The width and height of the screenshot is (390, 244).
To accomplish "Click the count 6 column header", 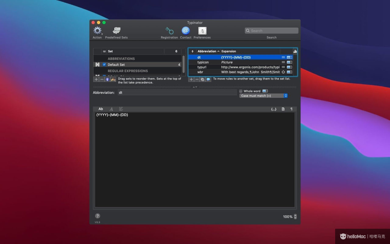I will (x=173, y=51).
